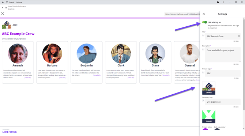Change the secondary logo image

[x=208, y=121]
